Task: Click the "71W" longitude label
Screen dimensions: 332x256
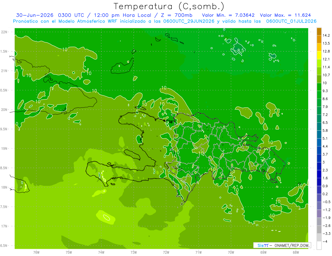Action: click(198, 252)
